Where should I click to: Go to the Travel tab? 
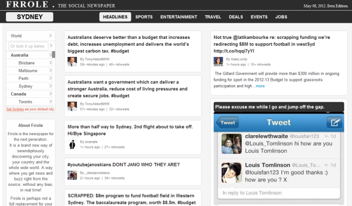point(213,17)
